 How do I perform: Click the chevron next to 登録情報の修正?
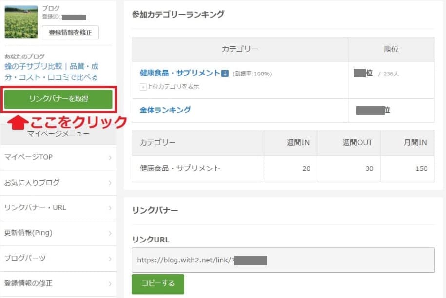[x=110, y=283]
